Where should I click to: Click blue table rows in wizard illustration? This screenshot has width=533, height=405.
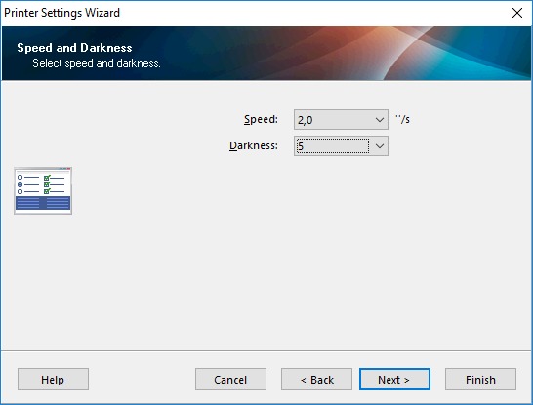(43, 203)
